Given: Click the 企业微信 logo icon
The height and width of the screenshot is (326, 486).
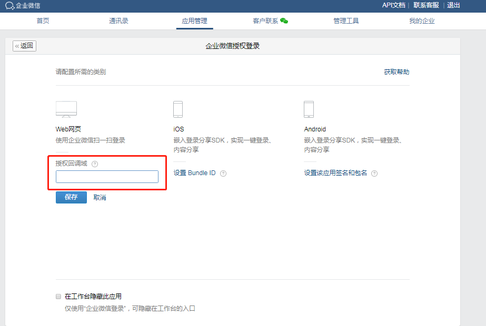Looking at the screenshot, I should point(9,6).
